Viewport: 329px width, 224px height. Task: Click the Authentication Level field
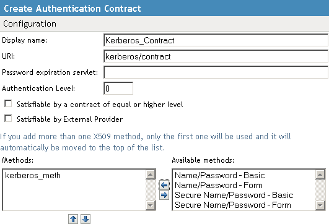pos(118,88)
